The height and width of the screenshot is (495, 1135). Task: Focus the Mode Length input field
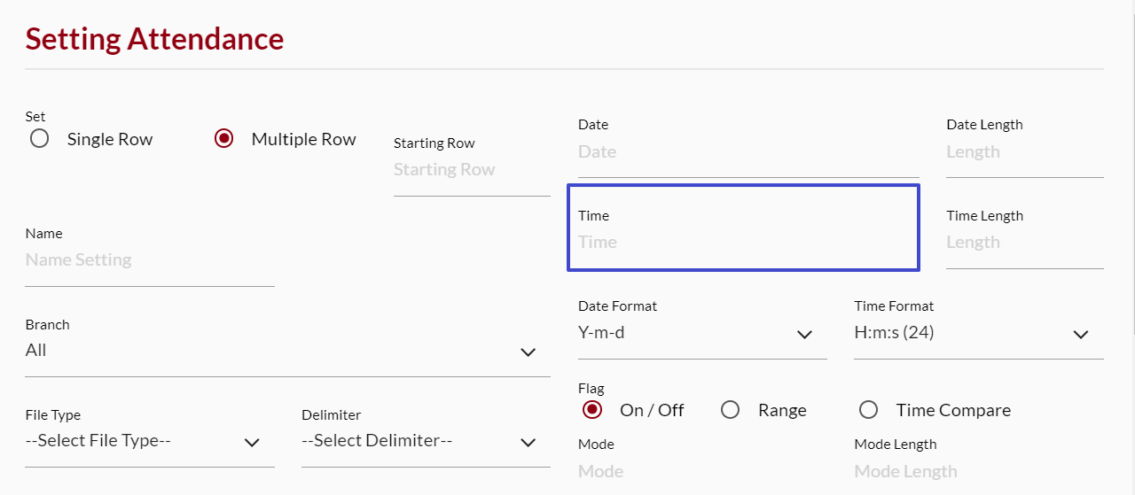click(979, 472)
